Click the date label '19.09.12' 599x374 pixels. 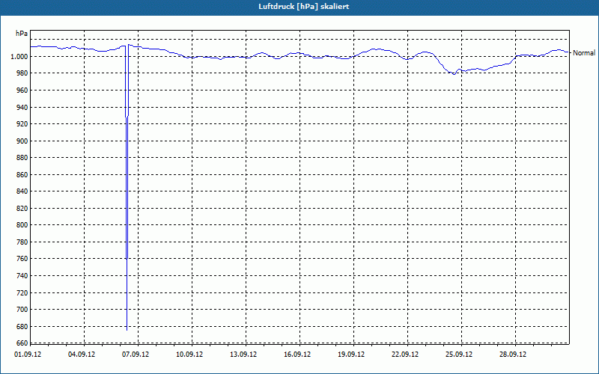[x=351, y=355]
